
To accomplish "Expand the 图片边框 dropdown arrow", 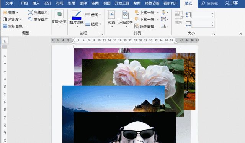I will tap(77, 27).
